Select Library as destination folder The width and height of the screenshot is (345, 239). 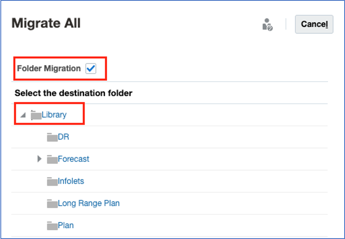[54, 115]
